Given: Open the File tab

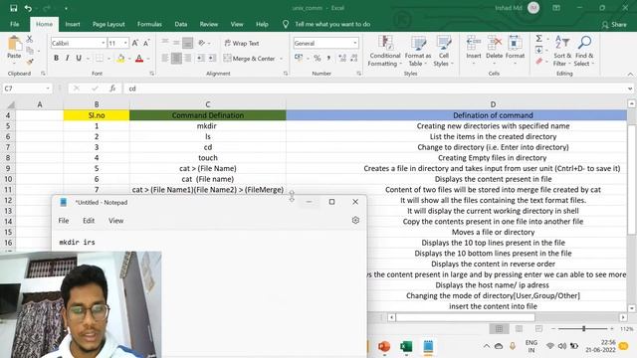Looking at the screenshot, I should (x=15, y=24).
